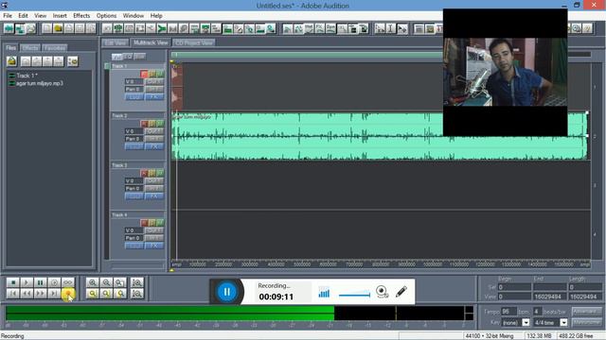Stop playback with the Stop transport button
The width and height of the screenshot is (606, 340).
point(12,282)
